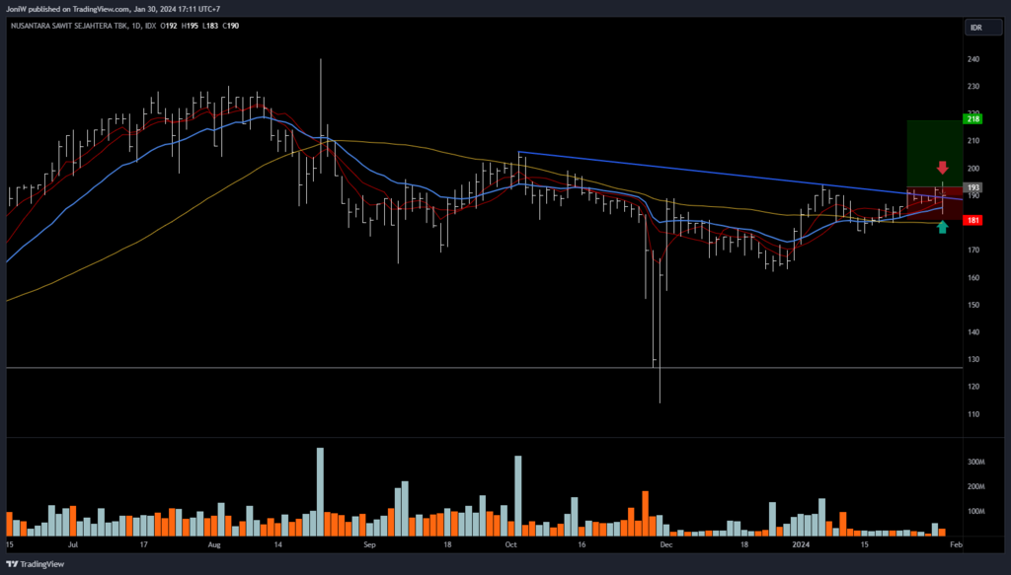The height and width of the screenshot is (575, 1011).
Task: Click the 240 price axis label
Action: (x=972, y=59)
